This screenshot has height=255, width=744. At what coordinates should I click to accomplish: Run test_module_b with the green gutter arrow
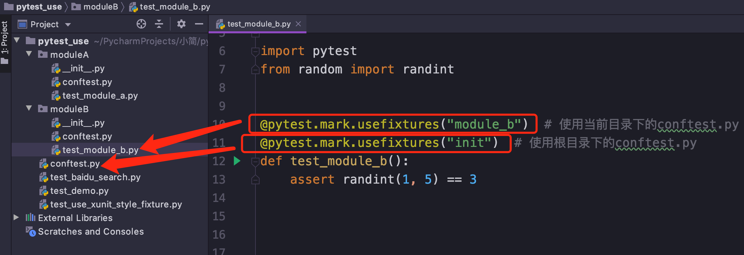(237, 161)
